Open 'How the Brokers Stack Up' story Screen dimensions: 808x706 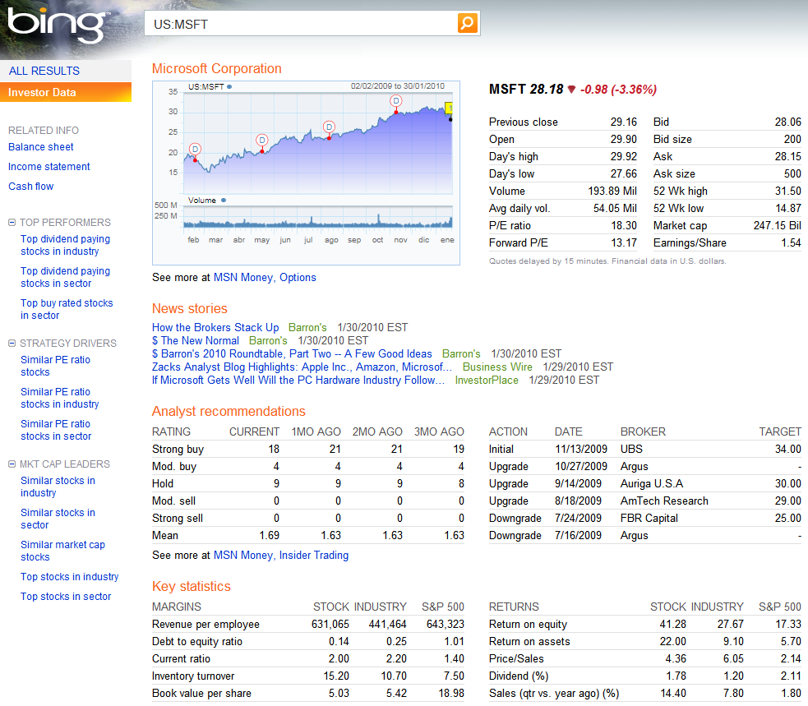(215, 327)
